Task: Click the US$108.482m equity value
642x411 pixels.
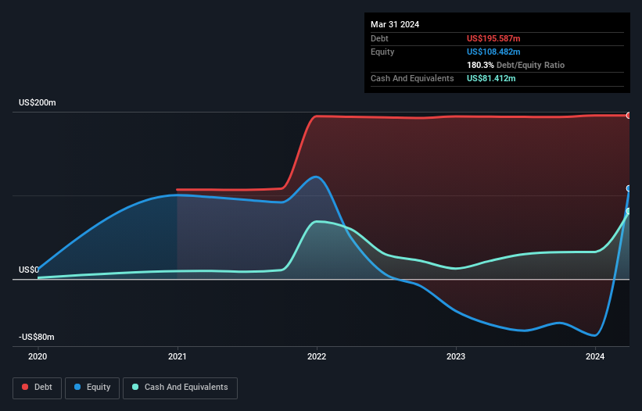Action: (493, 52)
